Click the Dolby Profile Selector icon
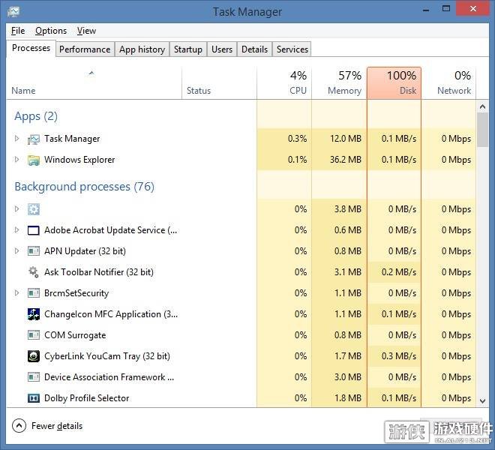The height and width of the screenshot is (450, 495). coord(34,398)
